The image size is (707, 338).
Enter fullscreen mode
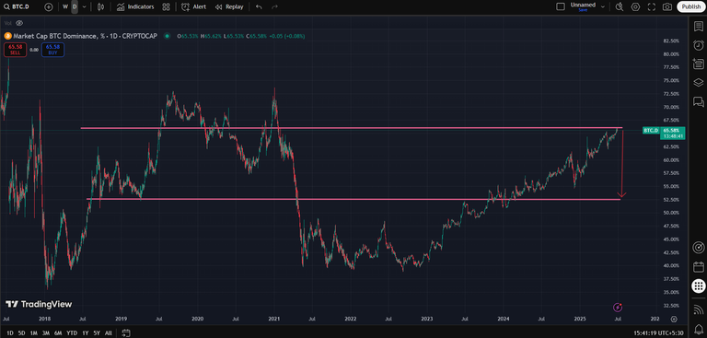(652, 6)
